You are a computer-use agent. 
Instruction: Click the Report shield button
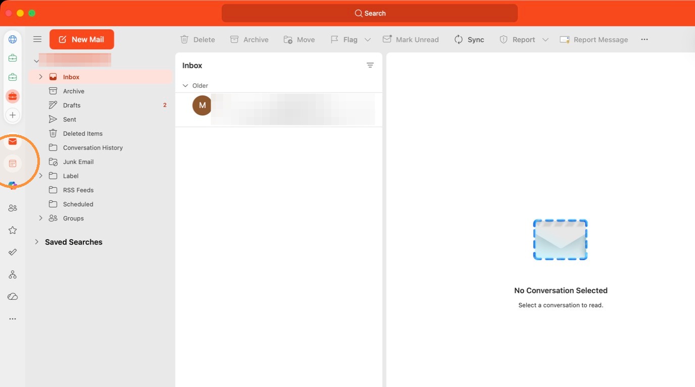tap(517, 39)
